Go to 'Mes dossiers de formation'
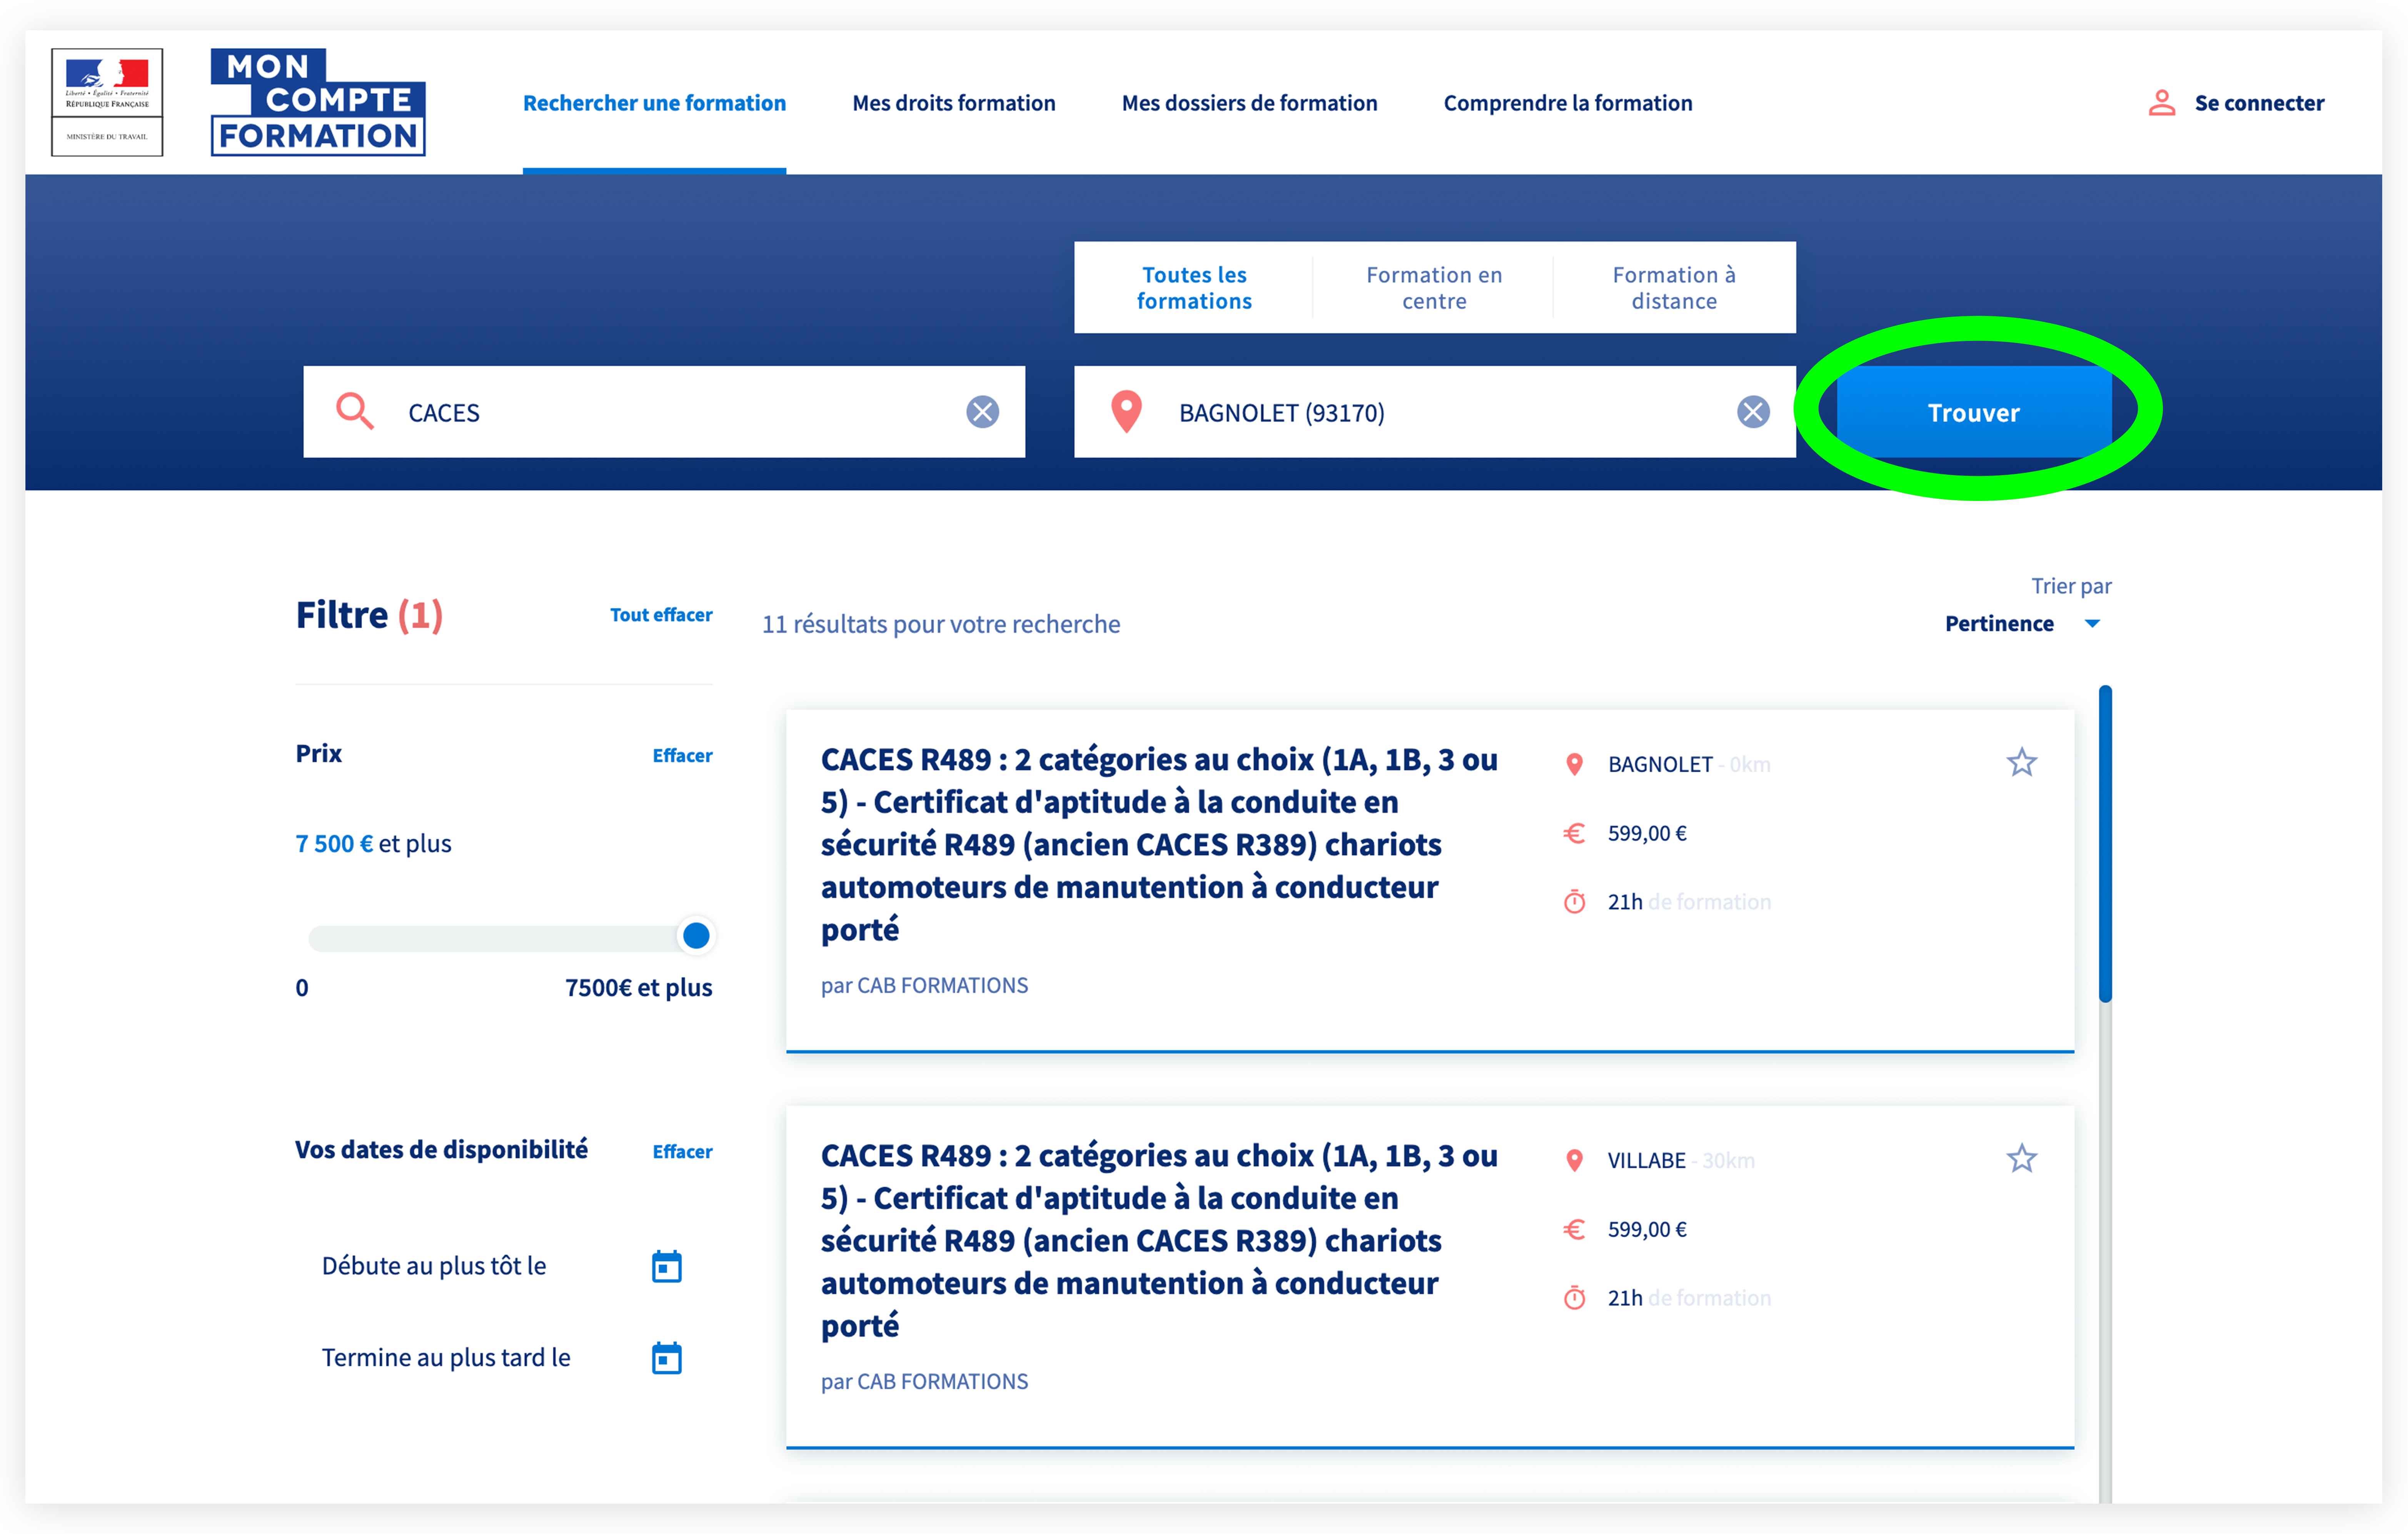 point(1249,103)
